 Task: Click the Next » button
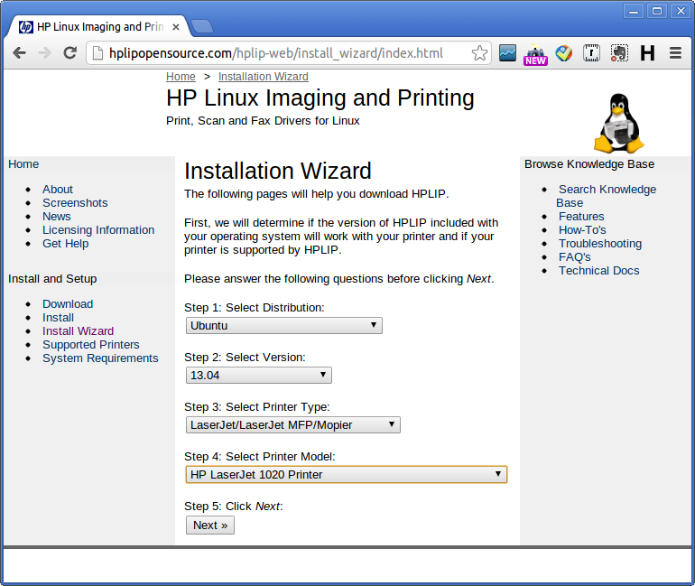pos(210,525)
